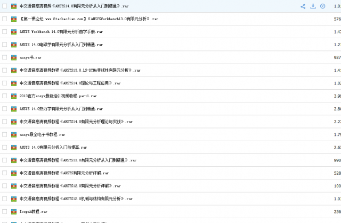
Task: Click rar icon of 中文语音高清视频《ANSYS14.0有限元分析从入门到精通》
Action: (x=14, y=6)
